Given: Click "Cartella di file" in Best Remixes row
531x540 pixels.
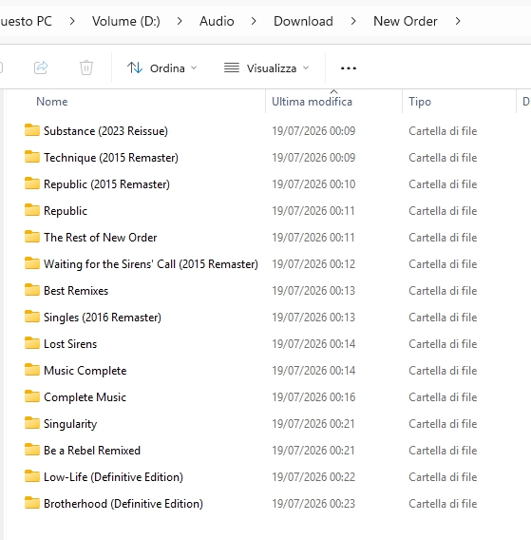Looking at the screenshot, I should tap(443, 291).
